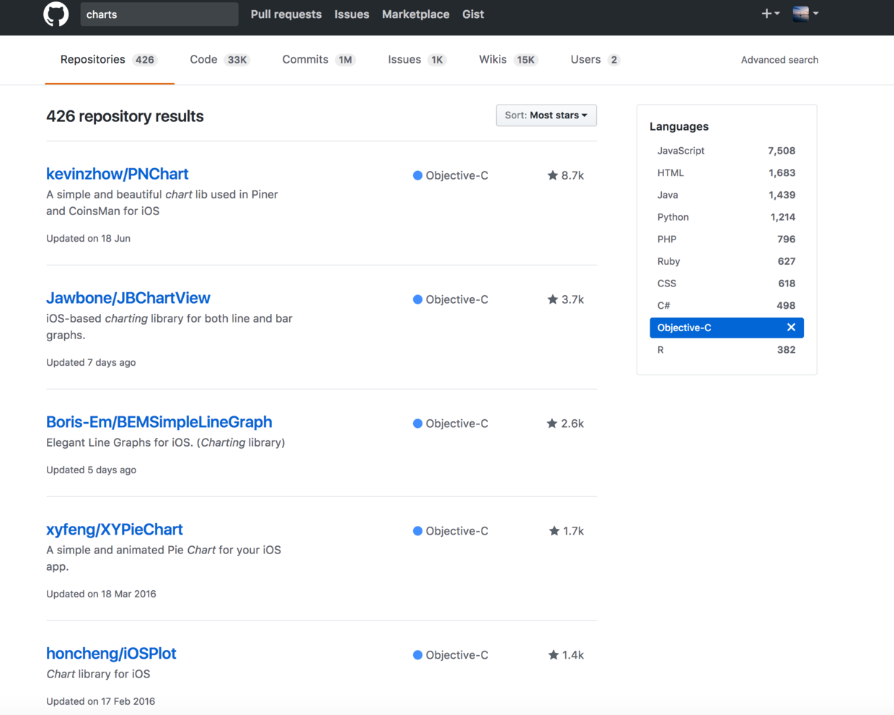894x715 pixels.
Task: Click the Updated on 18 Jun text
Action: [88, 238]
